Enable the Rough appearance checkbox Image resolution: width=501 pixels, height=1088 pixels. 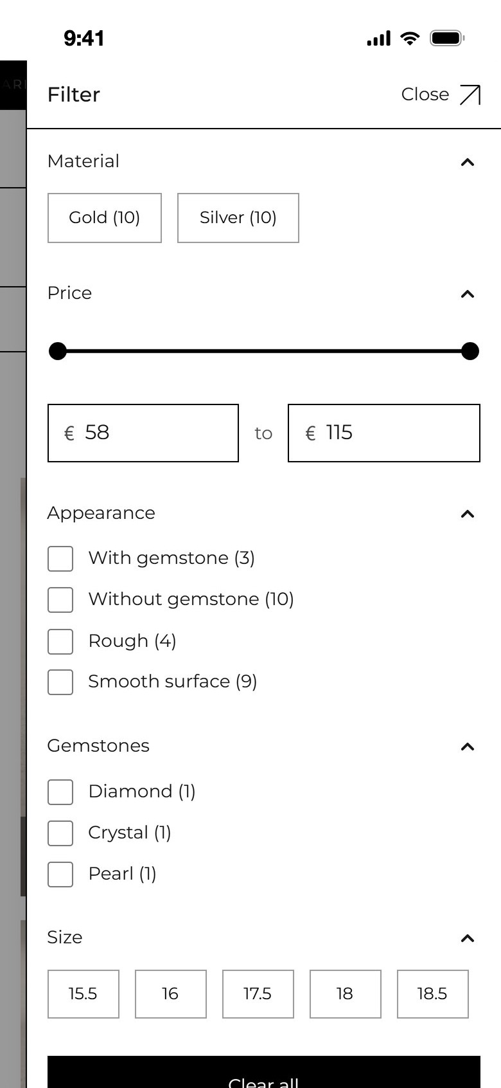[x=60, y=641]
